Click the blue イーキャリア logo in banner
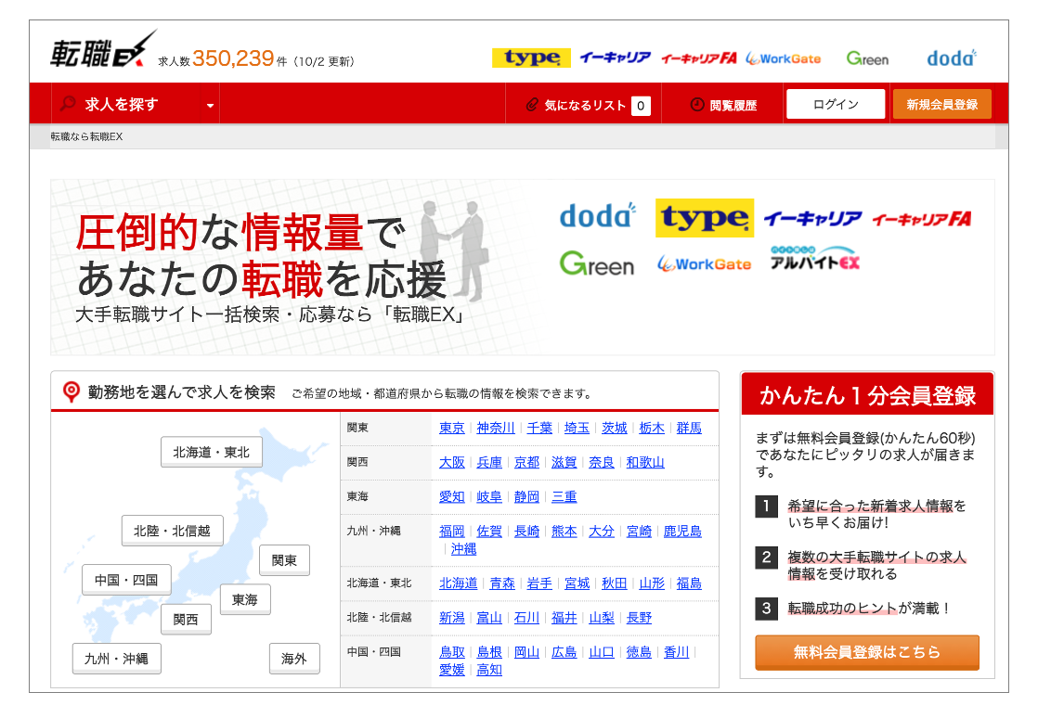1038x718 pixels. (x=812, y=219)
